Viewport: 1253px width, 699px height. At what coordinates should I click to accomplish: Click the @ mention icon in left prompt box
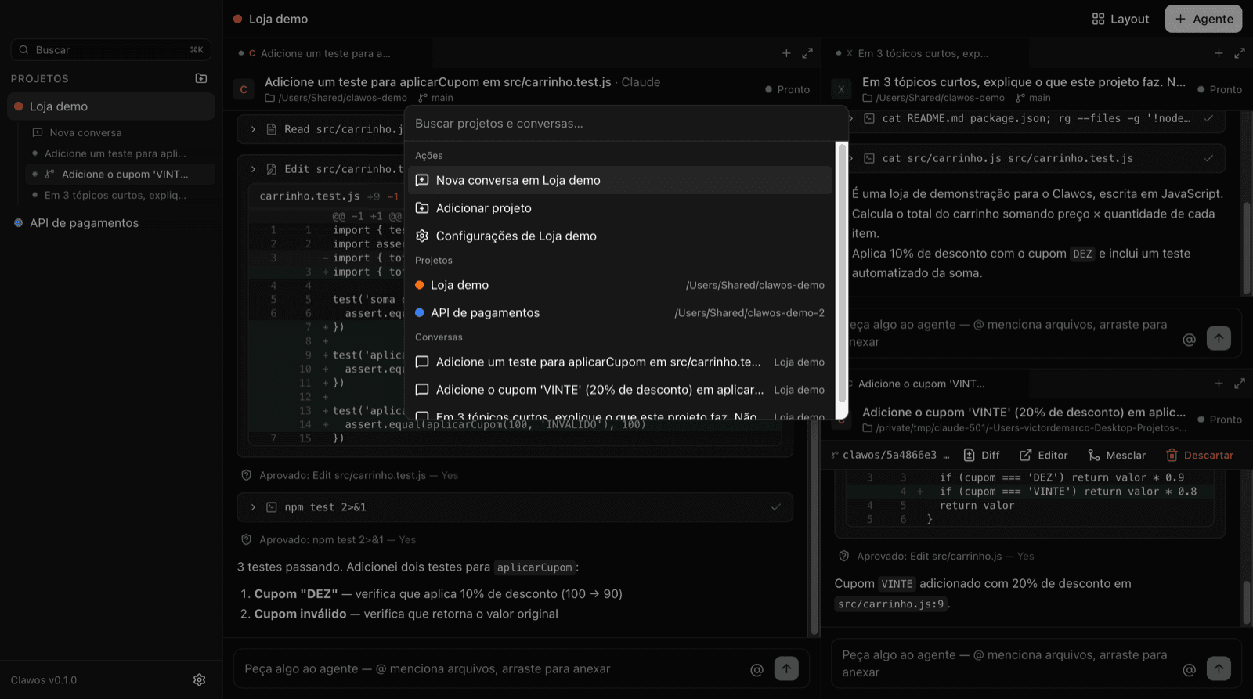pyautogui.click(x=756, y=669)
